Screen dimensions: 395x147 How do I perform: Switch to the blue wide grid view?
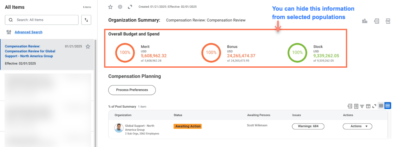[x=388, y=106]
